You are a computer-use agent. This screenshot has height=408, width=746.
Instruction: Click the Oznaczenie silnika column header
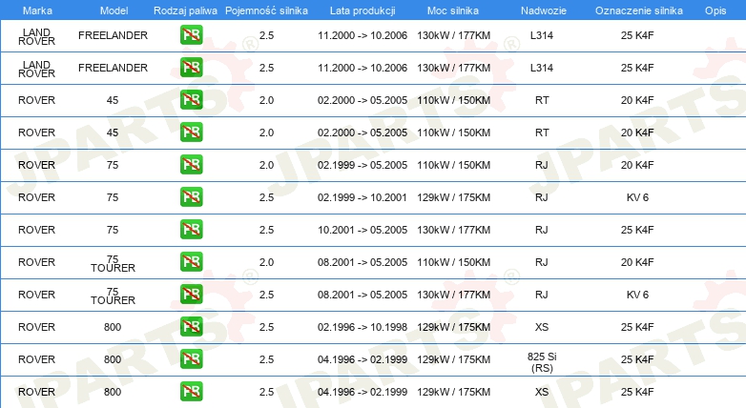pyautogui.click(x=639, y=10)
